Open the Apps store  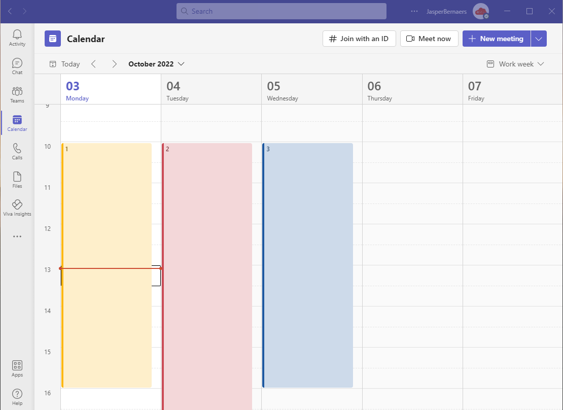pyautogui.click(x=17, y=369)
